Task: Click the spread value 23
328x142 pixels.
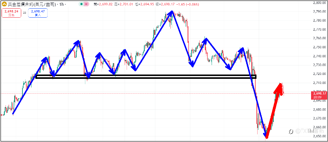Action: point(24,13)
